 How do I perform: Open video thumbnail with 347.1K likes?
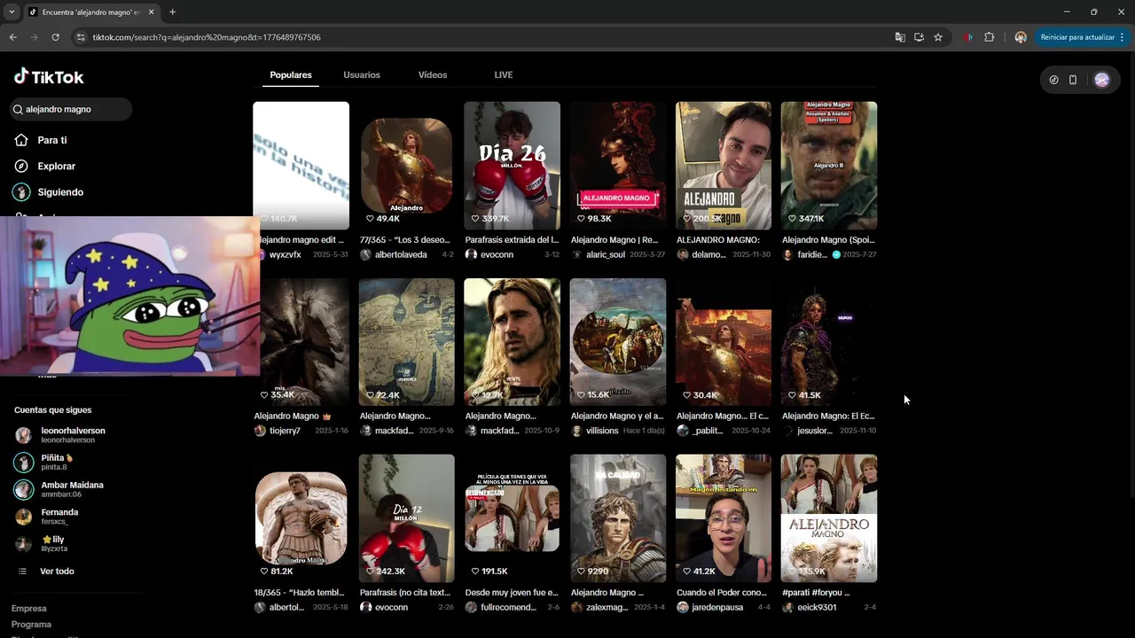point(828,166)
